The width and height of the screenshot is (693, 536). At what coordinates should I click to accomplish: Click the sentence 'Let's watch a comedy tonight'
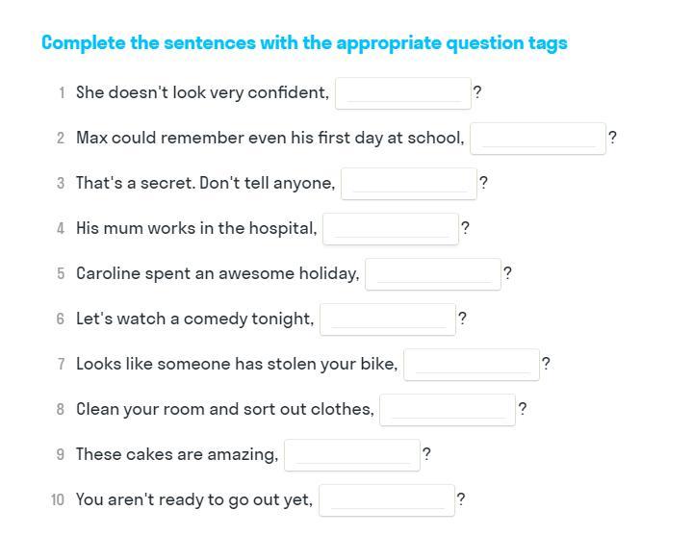[194, 319]
